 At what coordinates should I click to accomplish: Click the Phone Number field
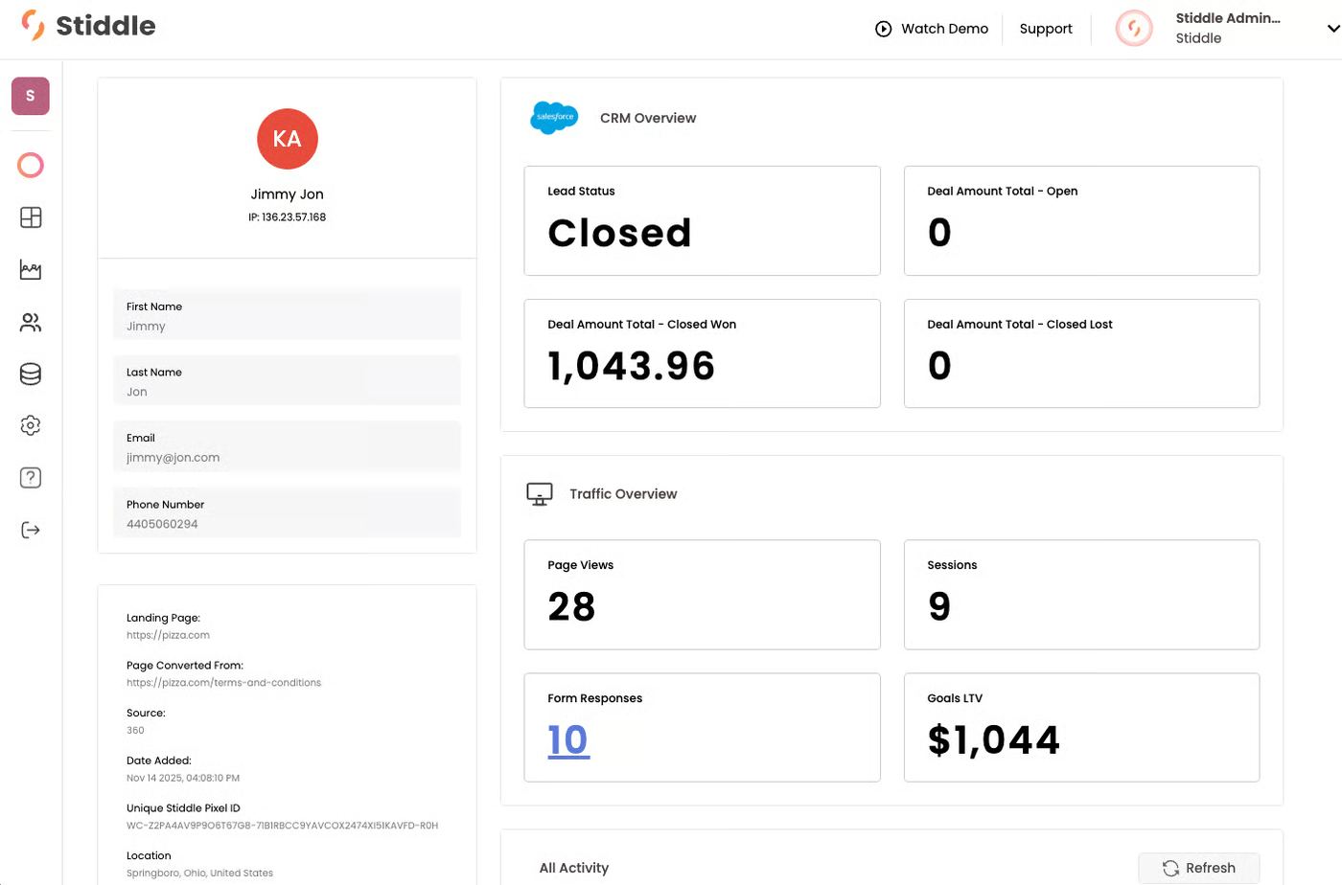(287, 512)
